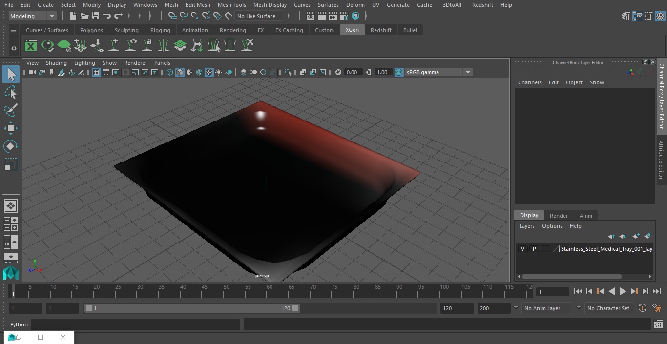Activate the Lasso select tool
The image size is (667, 344).
pyautogui.click(x=11, y=93)
